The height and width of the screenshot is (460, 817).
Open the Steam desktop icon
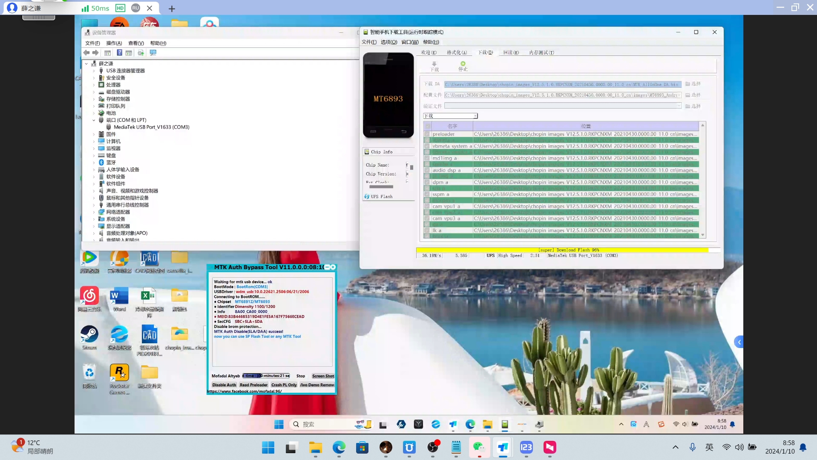[x=89, y=338]
